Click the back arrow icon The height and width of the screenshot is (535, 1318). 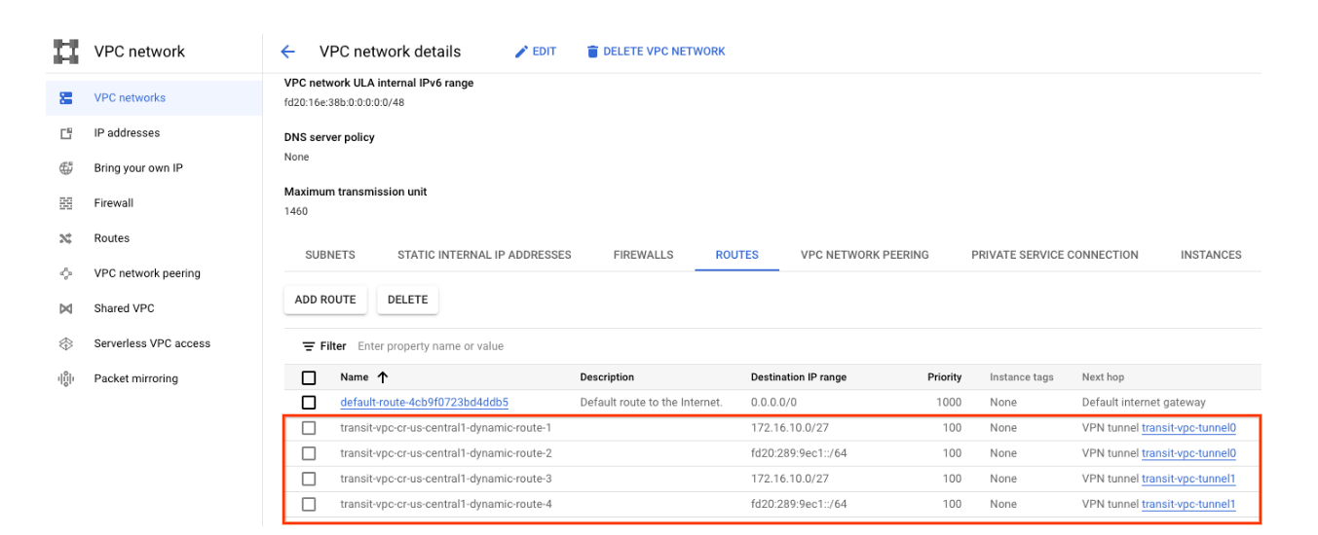pyautogui.click(x=287, y=52)
